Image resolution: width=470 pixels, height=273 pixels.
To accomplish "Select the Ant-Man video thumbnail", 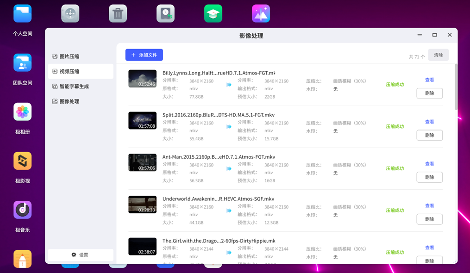I will pos(142,162).
